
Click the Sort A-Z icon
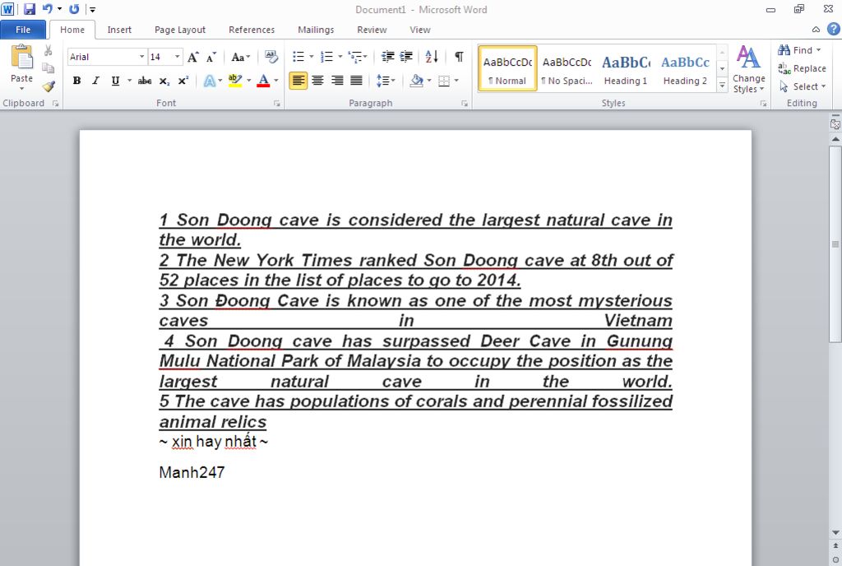pos(432,57)
